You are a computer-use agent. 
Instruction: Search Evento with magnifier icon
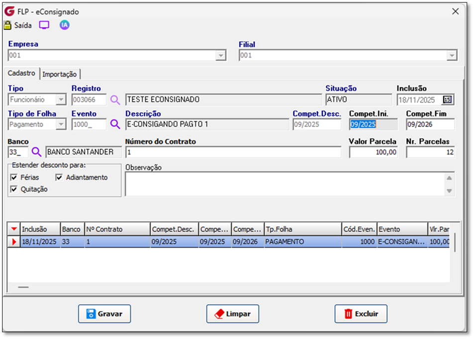pyautogui.click(x=115, y=124)
